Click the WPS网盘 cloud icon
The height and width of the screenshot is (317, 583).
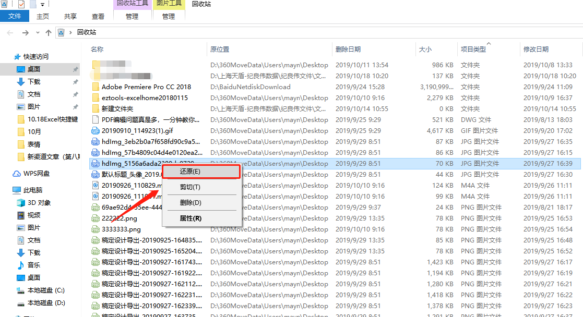click(x=17, y=174)
